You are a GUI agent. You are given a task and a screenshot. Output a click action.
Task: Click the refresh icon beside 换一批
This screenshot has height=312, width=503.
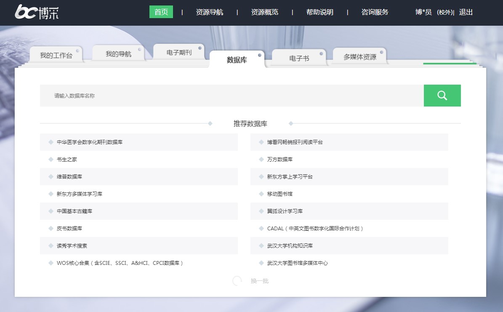(237, 281)
